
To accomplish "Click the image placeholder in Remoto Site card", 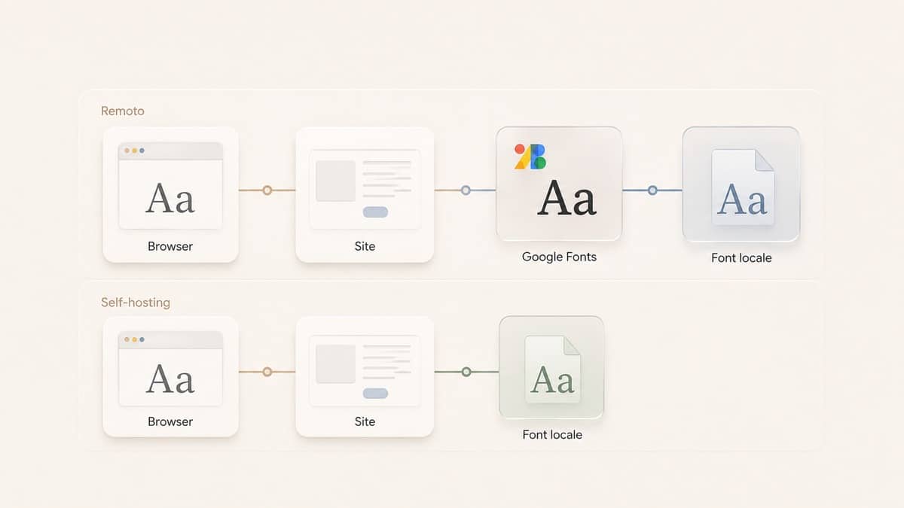I will [x=335, y=181].
